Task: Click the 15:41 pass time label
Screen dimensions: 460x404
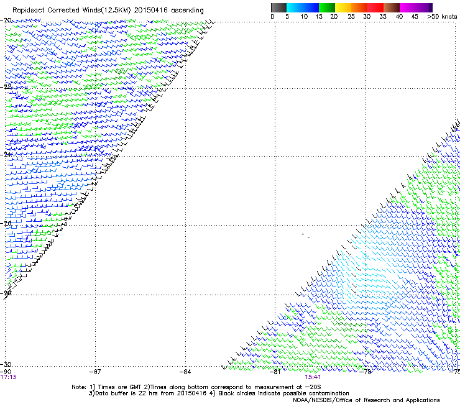Action: click(x=313, y=377)
